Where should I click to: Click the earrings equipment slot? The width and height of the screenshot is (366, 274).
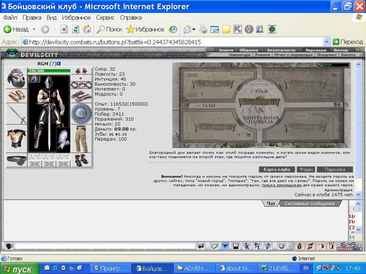coord(81,71)
